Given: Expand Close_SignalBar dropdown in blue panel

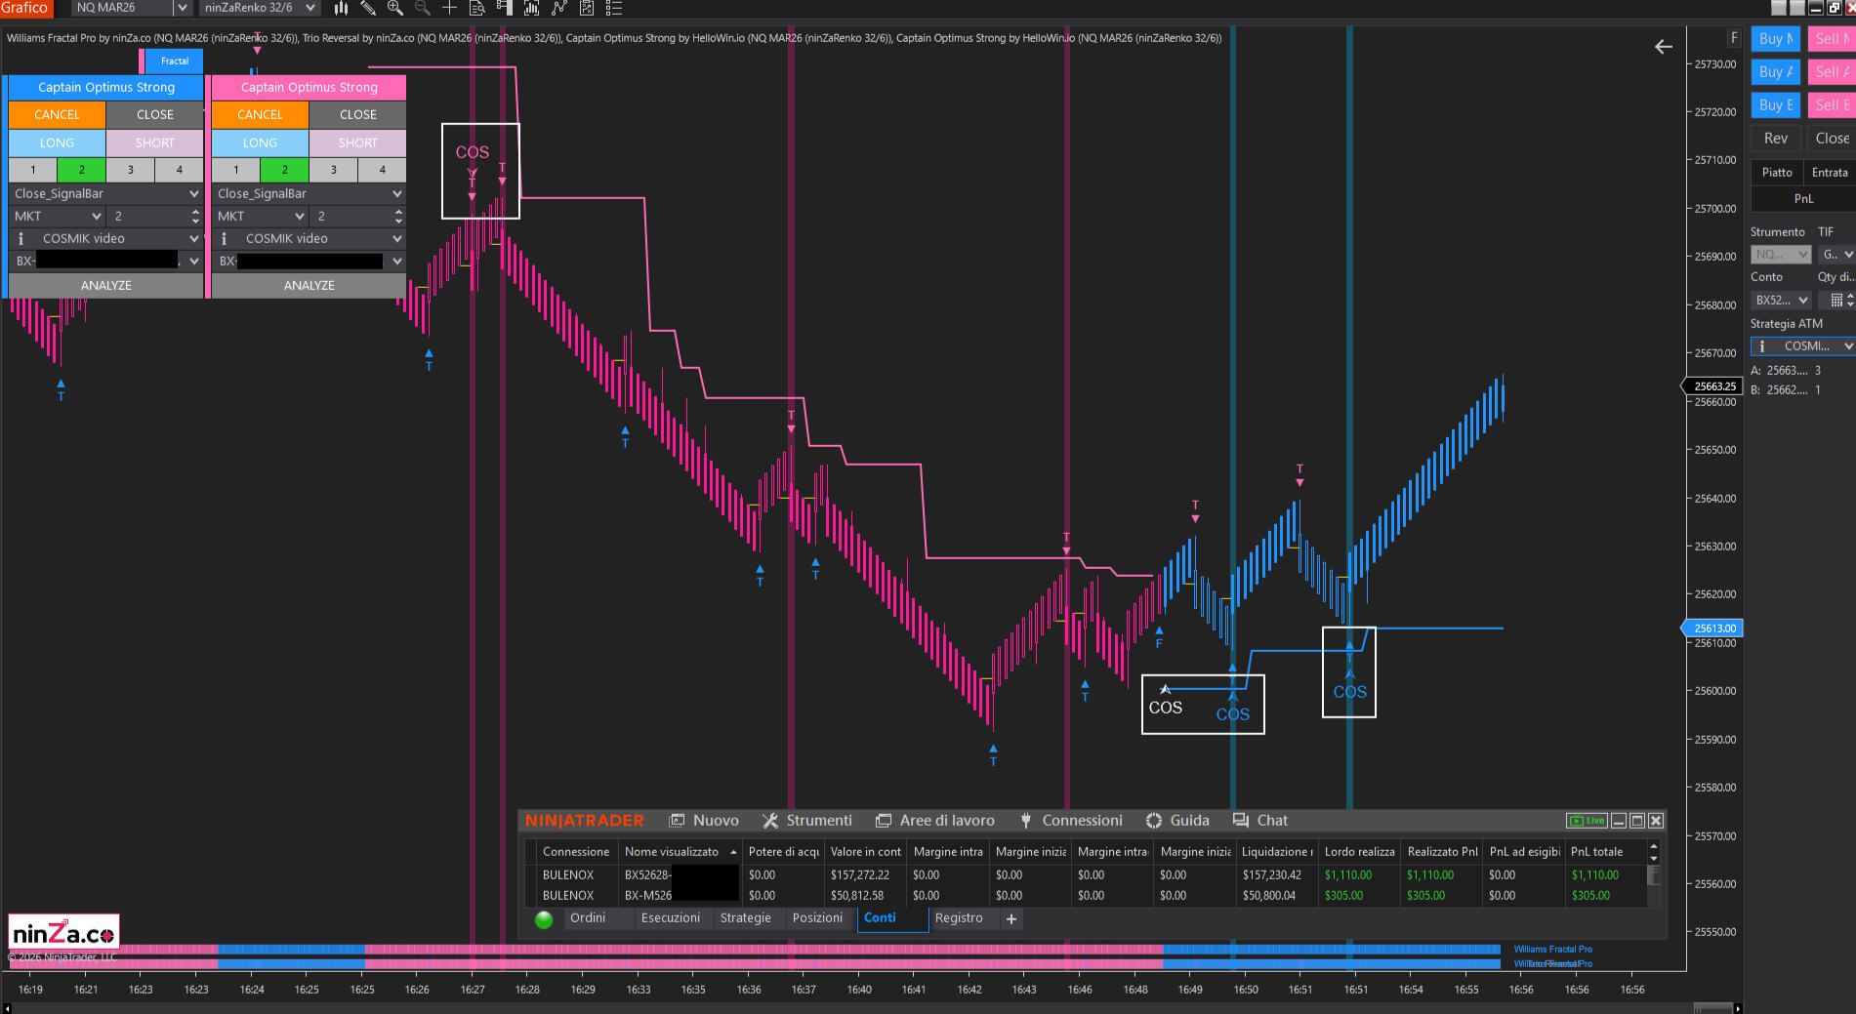Looking at the screenshot, I should [x=193, y=194].
